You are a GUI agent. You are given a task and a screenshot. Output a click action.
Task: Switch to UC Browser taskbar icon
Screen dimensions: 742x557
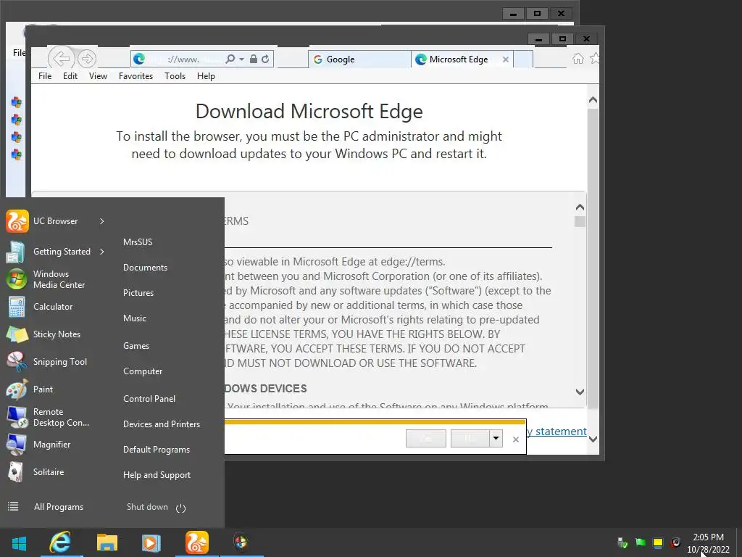pyautogui.click(x=197, y=542)
